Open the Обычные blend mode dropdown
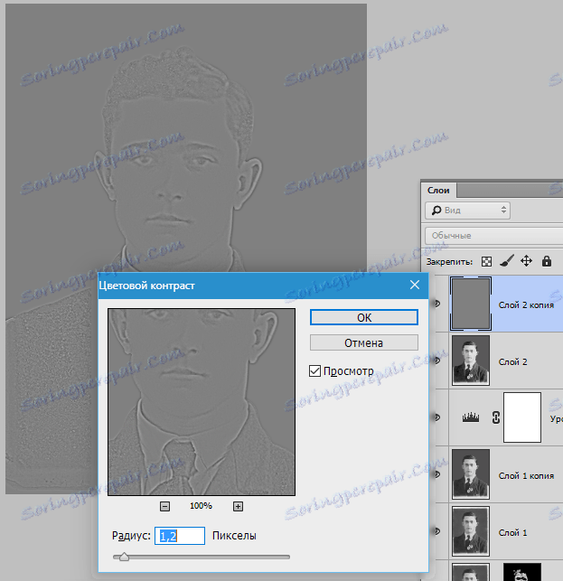 (x=493, y=236)
